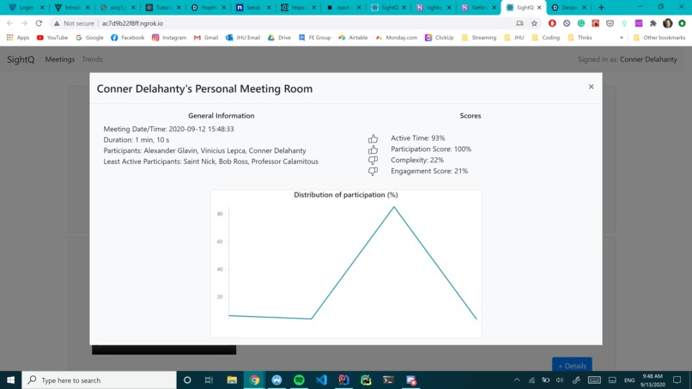The width and height of the screenshot is (692, 389).
Task: Expand the Thnks bookmark folder
Action: (580, 38)
